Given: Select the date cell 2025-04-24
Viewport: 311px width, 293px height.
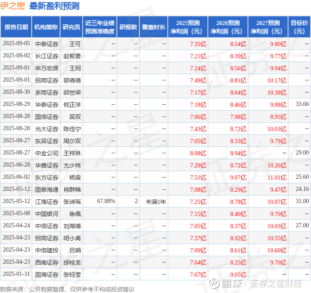Looking at the screenshot, I should pos(16,225).
